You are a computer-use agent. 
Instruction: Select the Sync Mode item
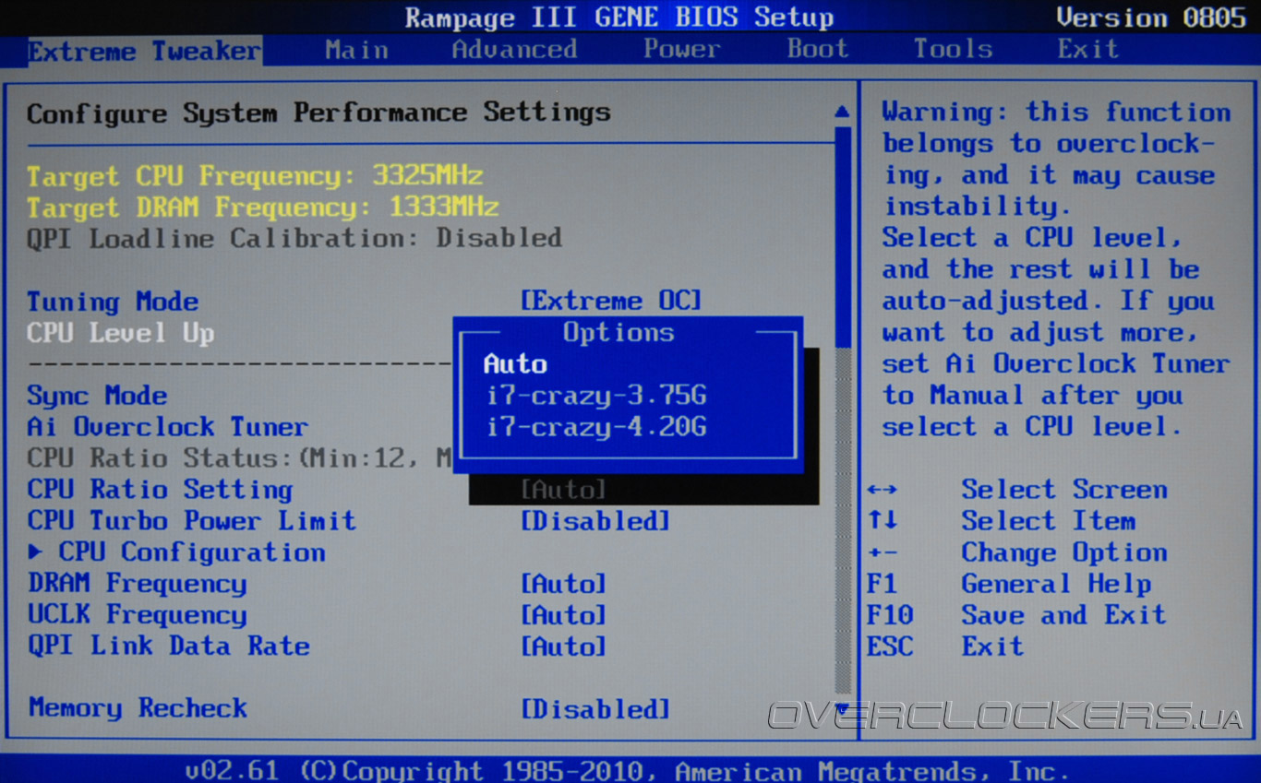tap(97, 396)
